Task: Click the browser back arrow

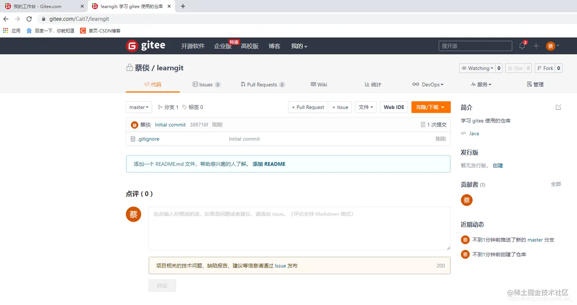Action: [6, 19]
